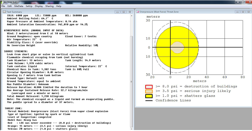
Task: Click 'Type of Ignition: ignited by spark' line
Action: tap(39, 114)
